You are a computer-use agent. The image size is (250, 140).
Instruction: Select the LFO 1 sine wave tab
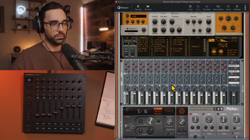pyautogui.click(x=211, y=40)
